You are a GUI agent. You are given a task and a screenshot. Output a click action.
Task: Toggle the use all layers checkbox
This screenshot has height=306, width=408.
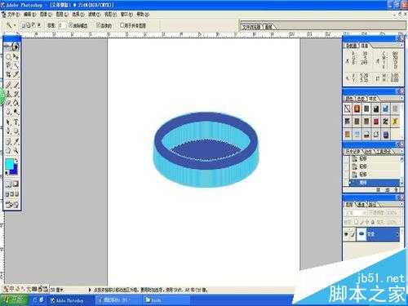coord(122,25)
